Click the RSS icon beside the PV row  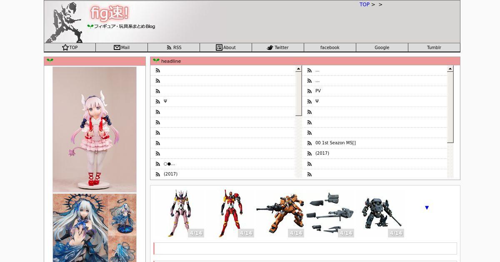pyautogui.click(x=309, y=91)
